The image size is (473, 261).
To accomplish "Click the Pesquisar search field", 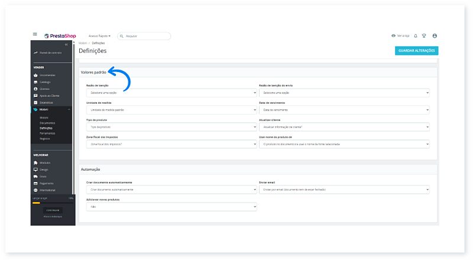I will coord(144,36).
